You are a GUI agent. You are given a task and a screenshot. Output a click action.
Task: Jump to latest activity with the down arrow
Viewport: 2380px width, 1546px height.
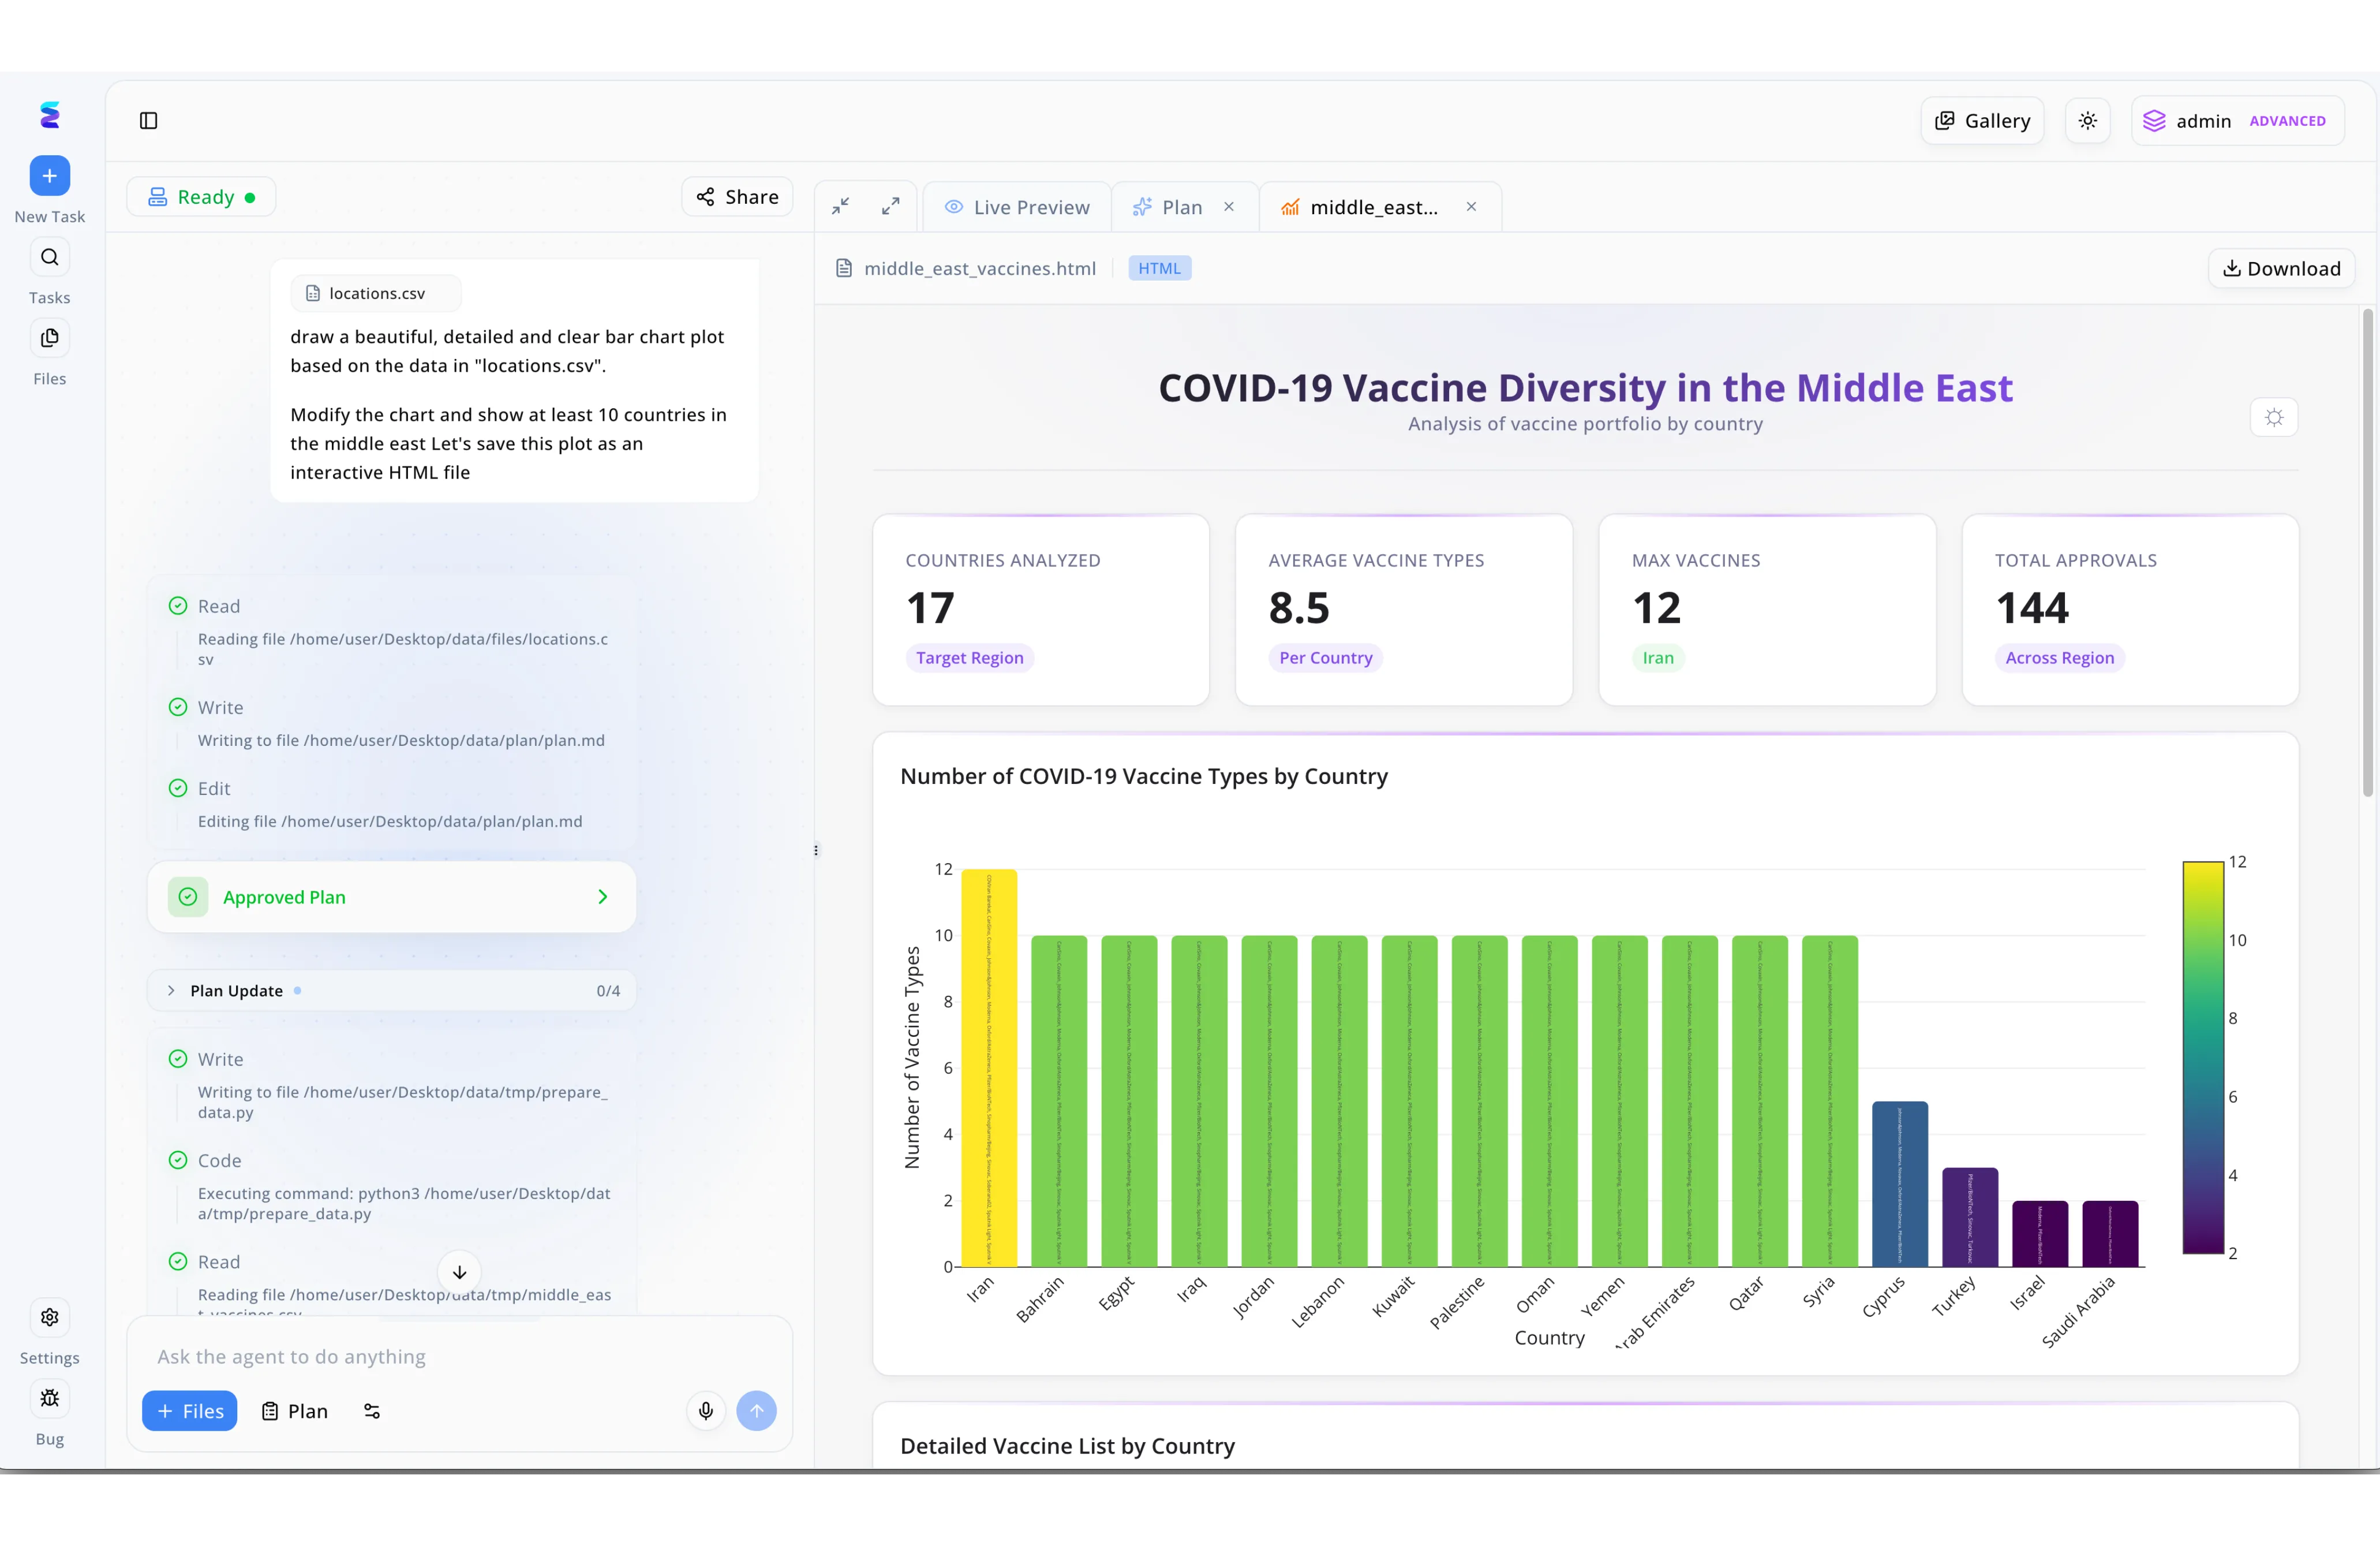coord(459,1272)
